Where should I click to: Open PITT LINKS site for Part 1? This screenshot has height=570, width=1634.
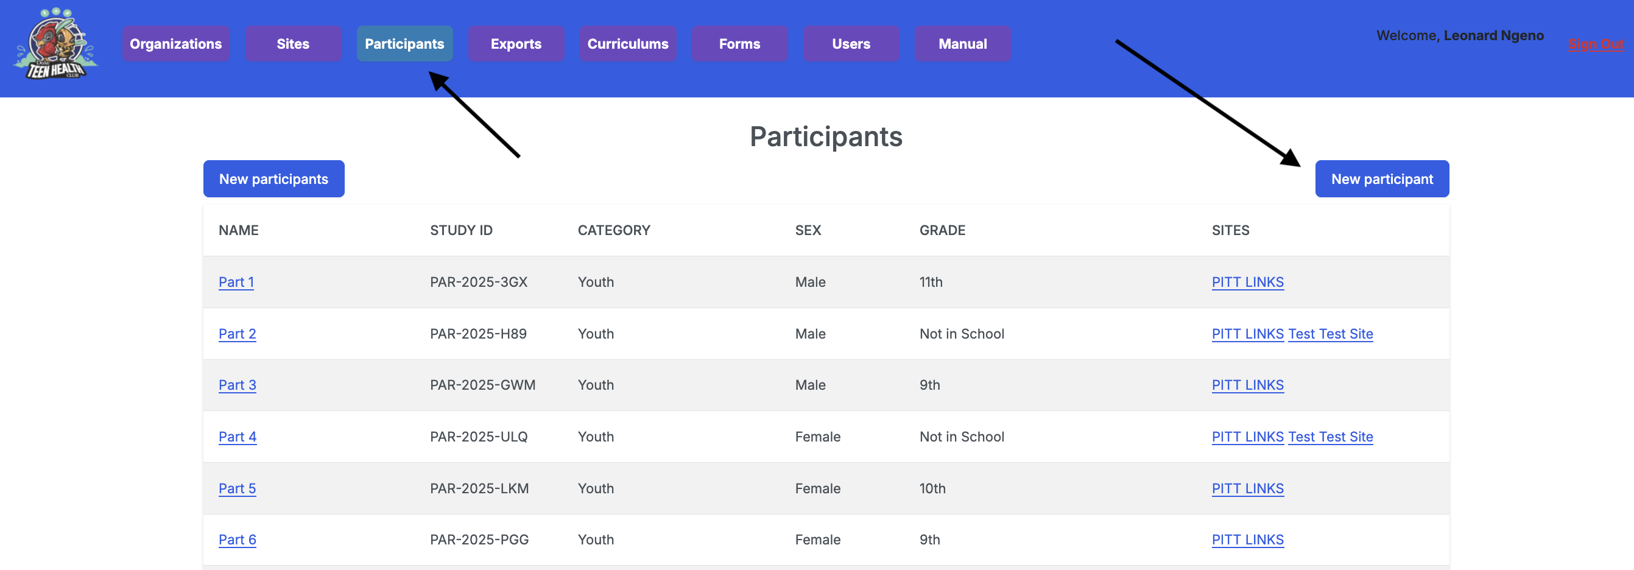click(x=1248, y=282)
